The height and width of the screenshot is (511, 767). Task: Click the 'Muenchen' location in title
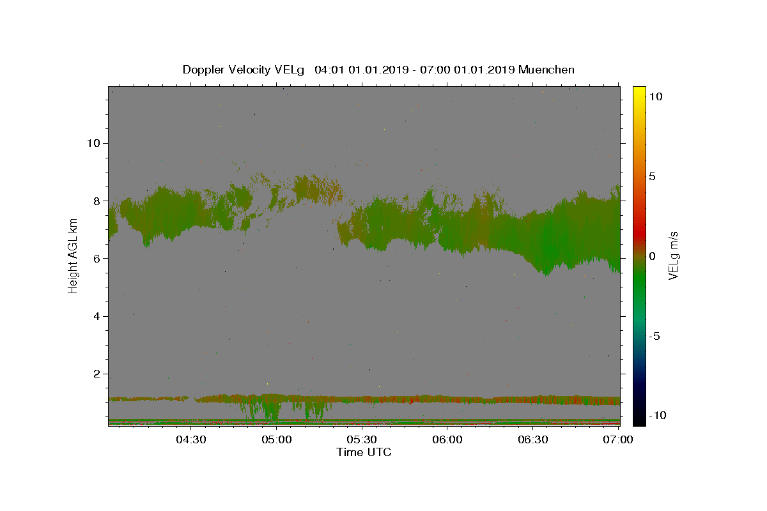coord(546,70)
